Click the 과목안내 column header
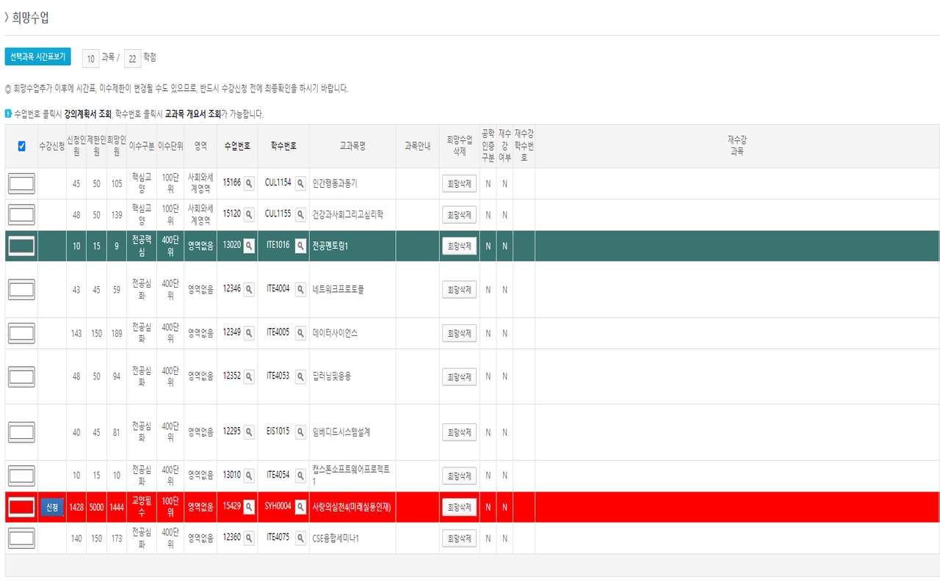Viewport: 940px width, 587px height. coord(417,146)
